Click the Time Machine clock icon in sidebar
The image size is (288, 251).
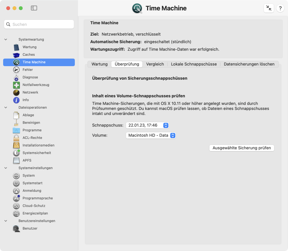coord(16,62)
